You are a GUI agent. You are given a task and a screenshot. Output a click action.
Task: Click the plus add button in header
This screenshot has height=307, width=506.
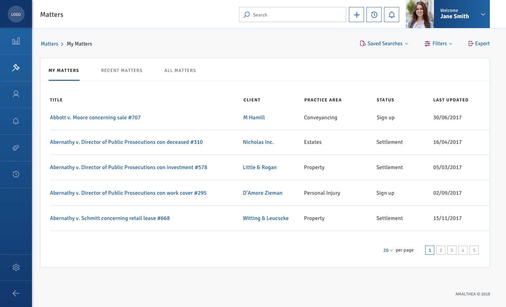pos(356,15)
